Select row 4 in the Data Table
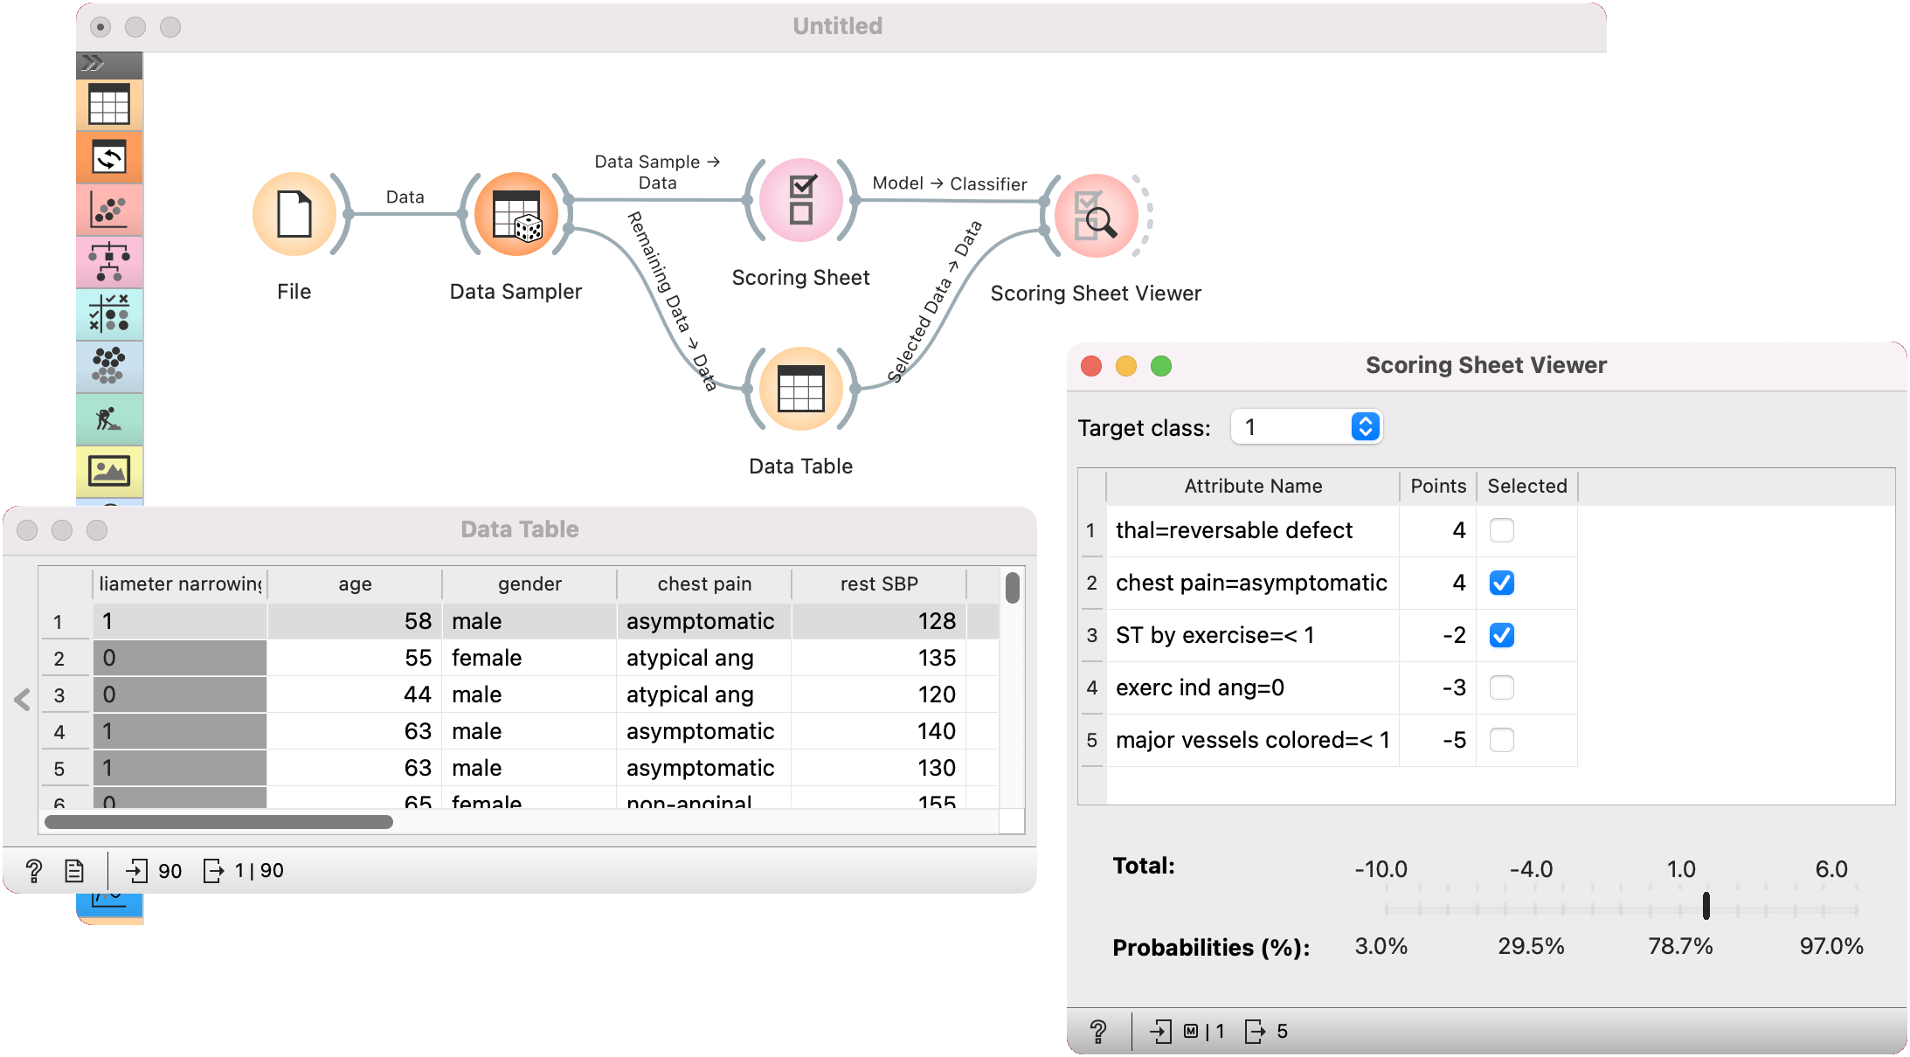1910x1057 pixels. (59, 732)
